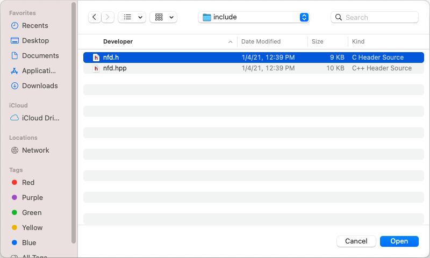Screen dimensions: 430x258
Task: Click in the Search field
Action: point(379,17)
